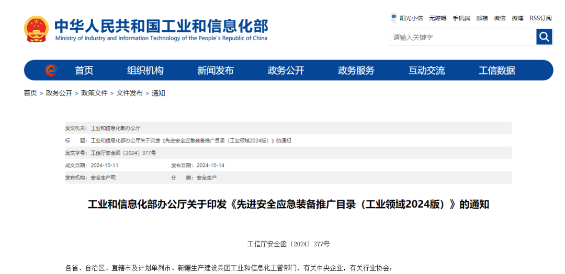The image size is (565, 274).
Task: Click the 发布日期 value 2024-10-14
Action: (x=211, y=165)
